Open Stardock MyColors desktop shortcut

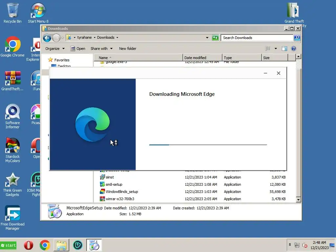tap(12, 150)
